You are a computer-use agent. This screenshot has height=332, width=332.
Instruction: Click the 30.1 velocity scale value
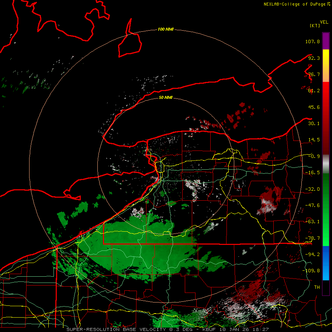click(314, 124)
